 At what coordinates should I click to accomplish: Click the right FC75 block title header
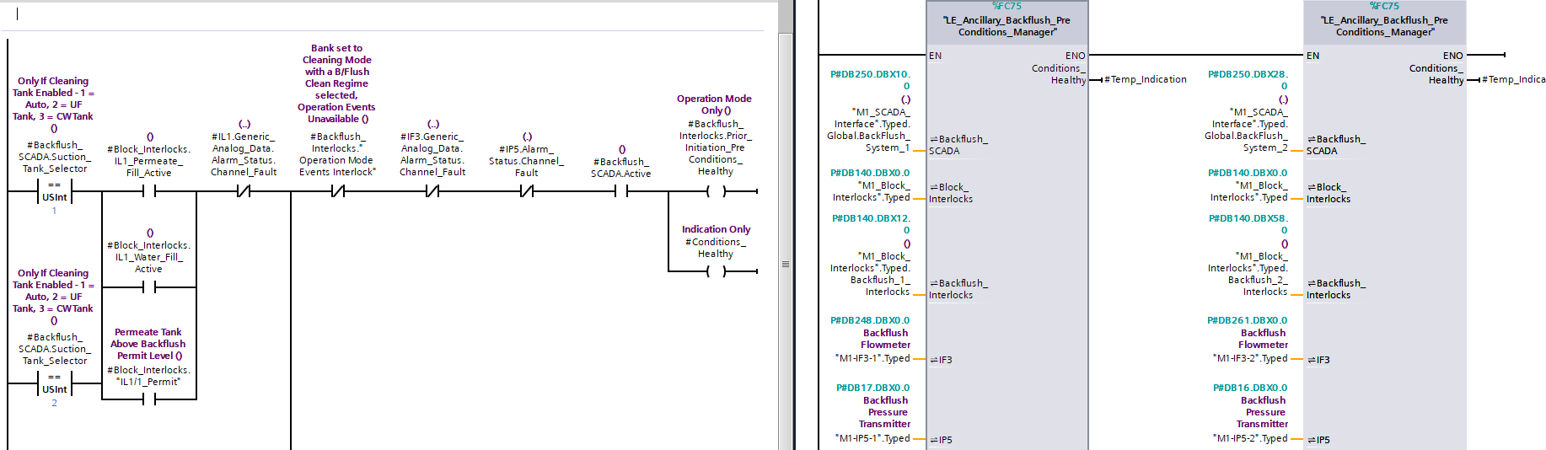coord(1384,25)
